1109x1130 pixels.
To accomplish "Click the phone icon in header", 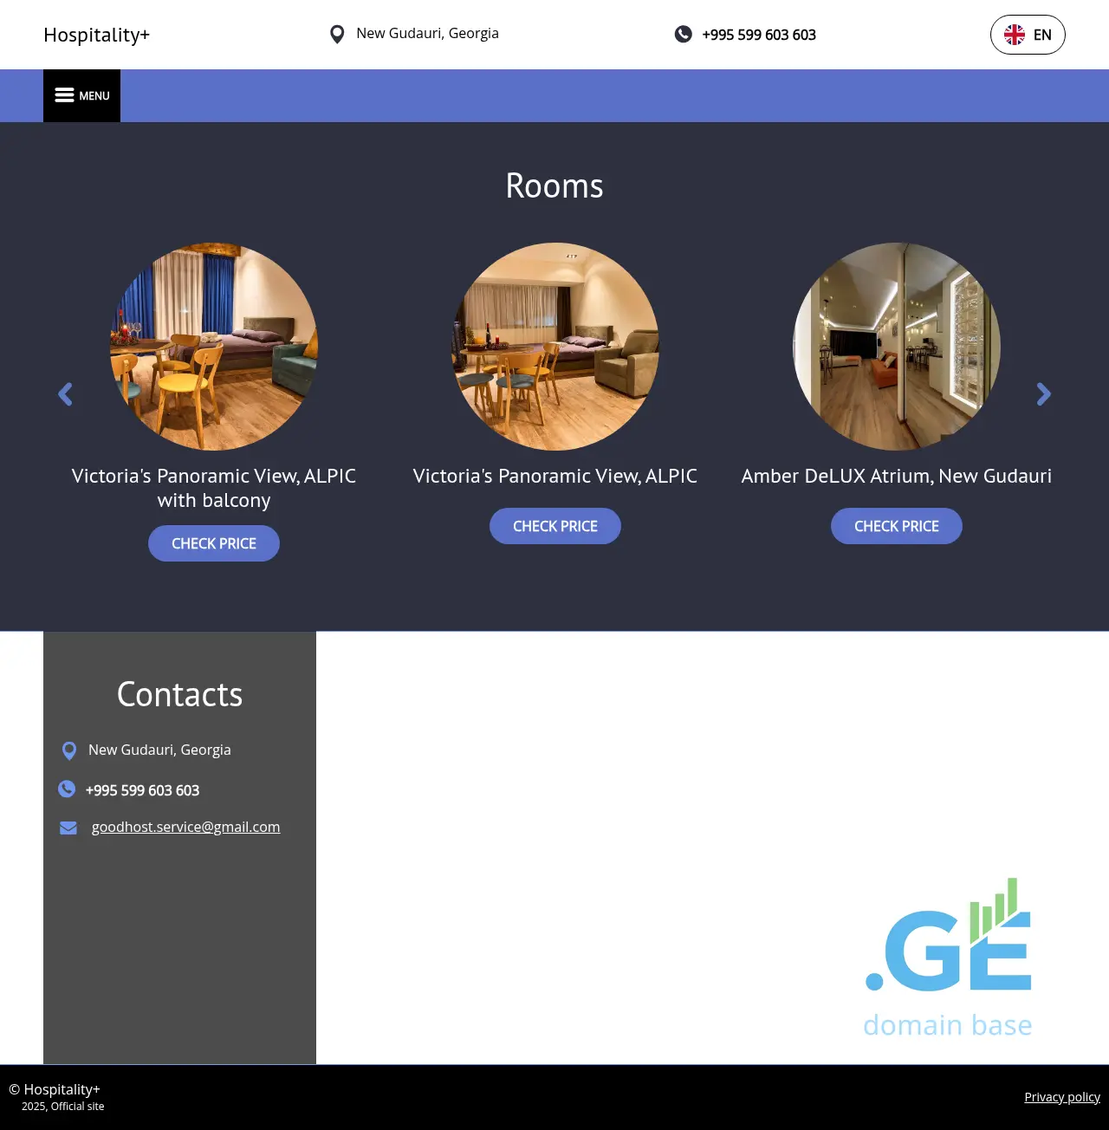I will [684, 35].
